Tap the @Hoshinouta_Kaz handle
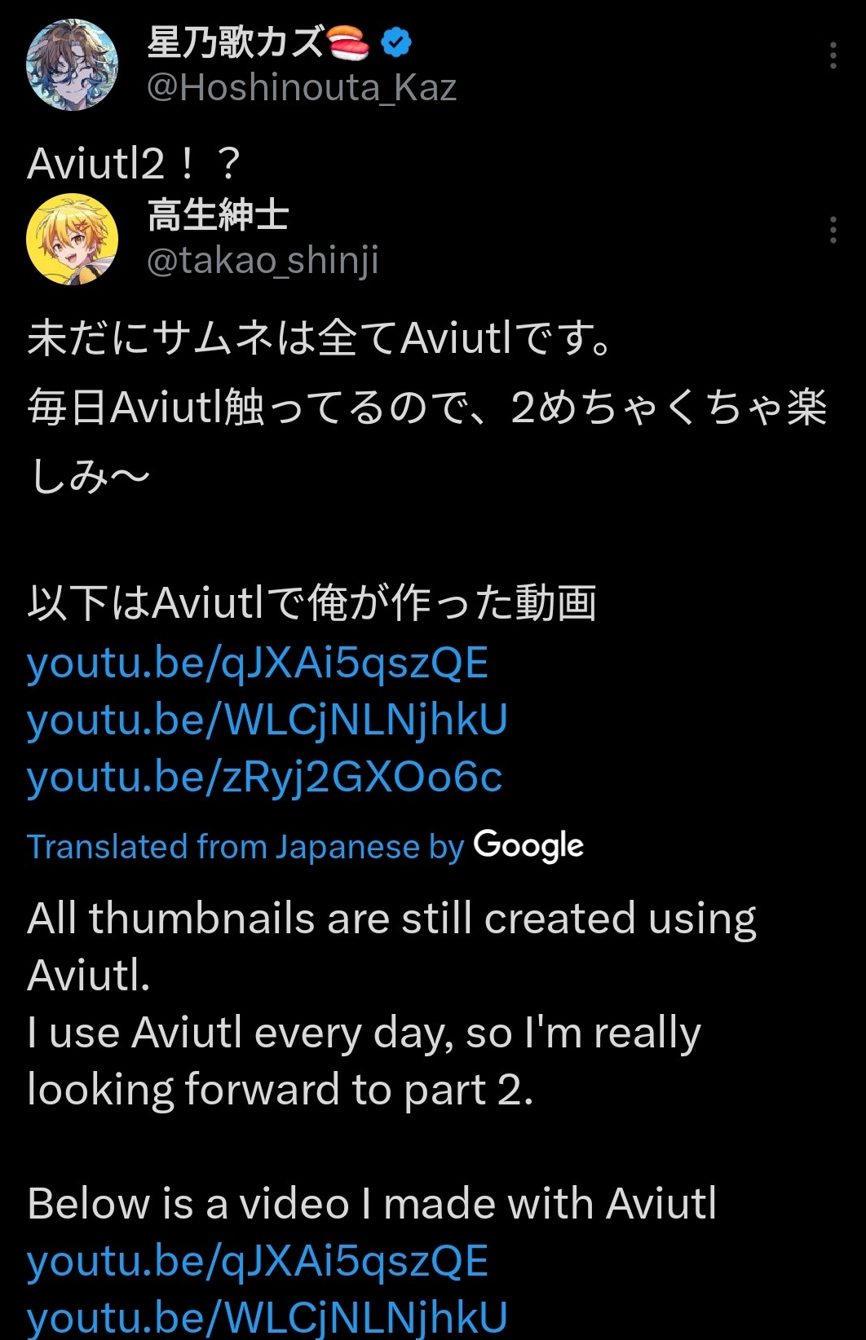 coord(302,87)
